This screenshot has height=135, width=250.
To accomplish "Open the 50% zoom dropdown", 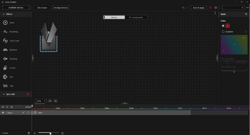I will 41,101.
